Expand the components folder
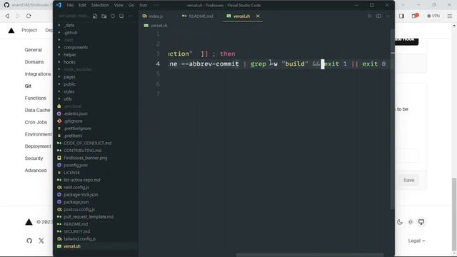Viewport: 457px width, 257px height. click(76, 47)
